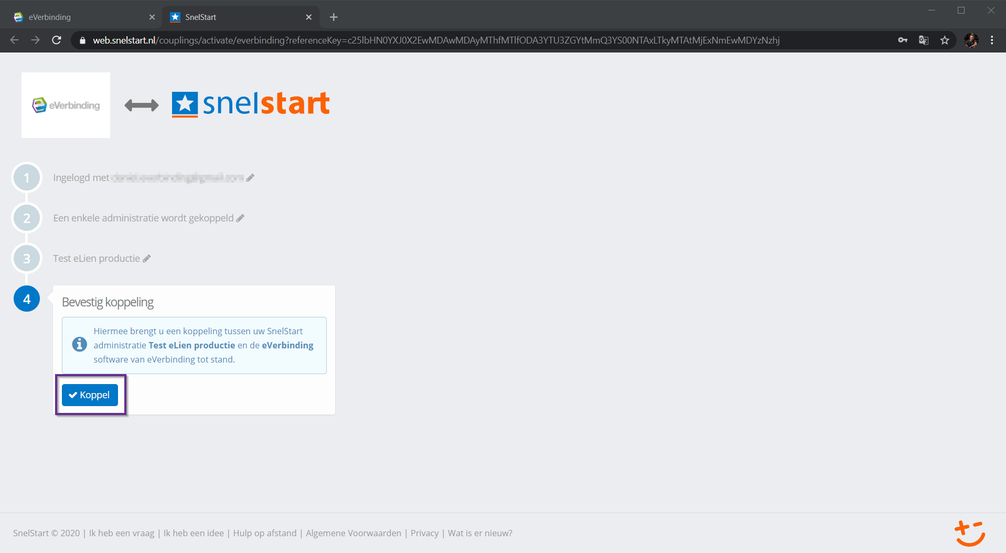Reload the current page
Screen dimensions: 1006x553
point(57,40)
